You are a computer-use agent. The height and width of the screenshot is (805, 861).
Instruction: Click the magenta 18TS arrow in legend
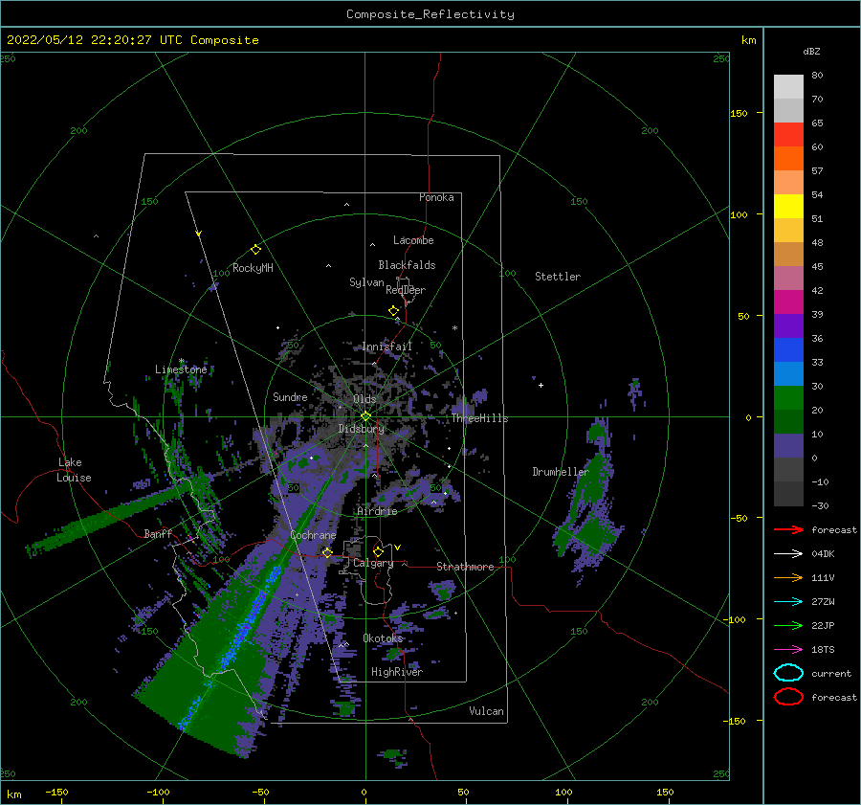[788, 650]
